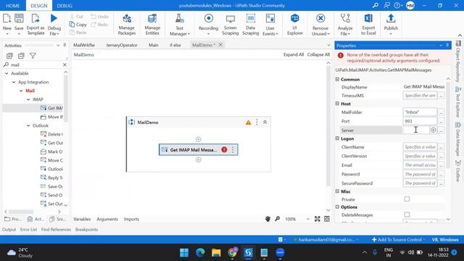The image size is (464, 261).
Task: Close the MailDemo tab
Action: click(220, 45)
